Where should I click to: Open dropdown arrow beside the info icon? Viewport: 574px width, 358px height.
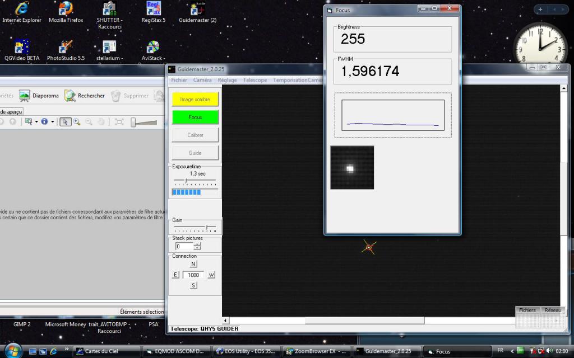coord(52,121)
